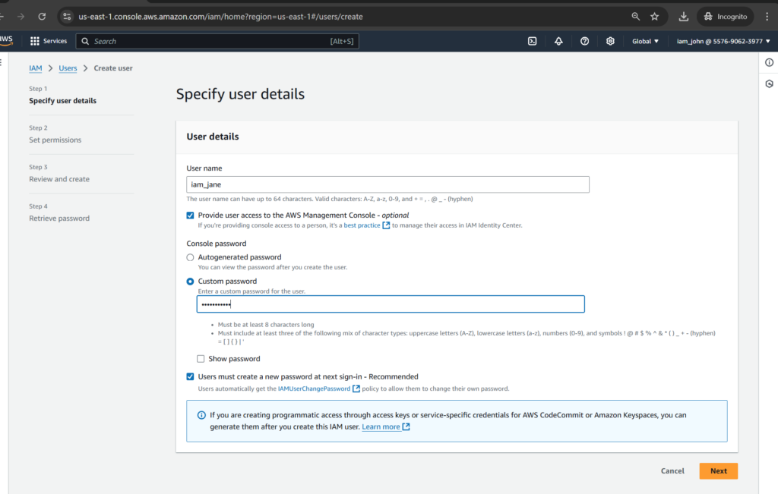Bookmark this page with the star icon
The image size is (778, 494).
pos(655,16)
